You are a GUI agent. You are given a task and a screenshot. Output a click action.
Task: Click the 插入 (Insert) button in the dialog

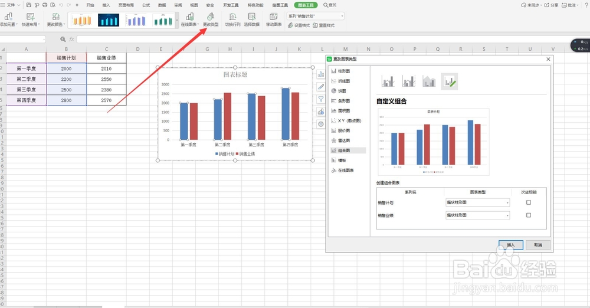click(x=510, y=245)
